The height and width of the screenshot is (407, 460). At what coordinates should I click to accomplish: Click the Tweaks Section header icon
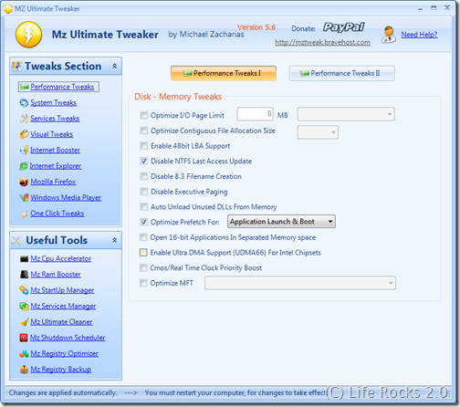point(17,67)
